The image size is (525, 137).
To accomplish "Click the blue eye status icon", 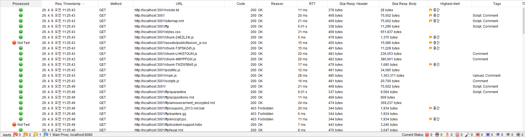I will tap(498, 135).
